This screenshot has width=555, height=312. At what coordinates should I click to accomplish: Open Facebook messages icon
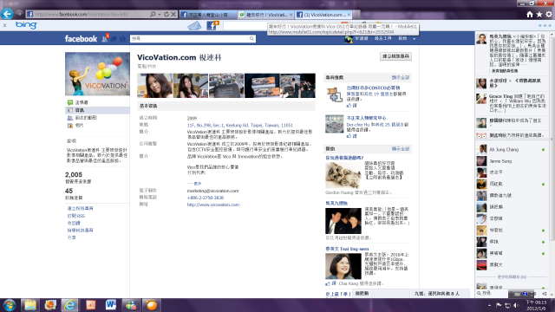(x=114, y=38)
